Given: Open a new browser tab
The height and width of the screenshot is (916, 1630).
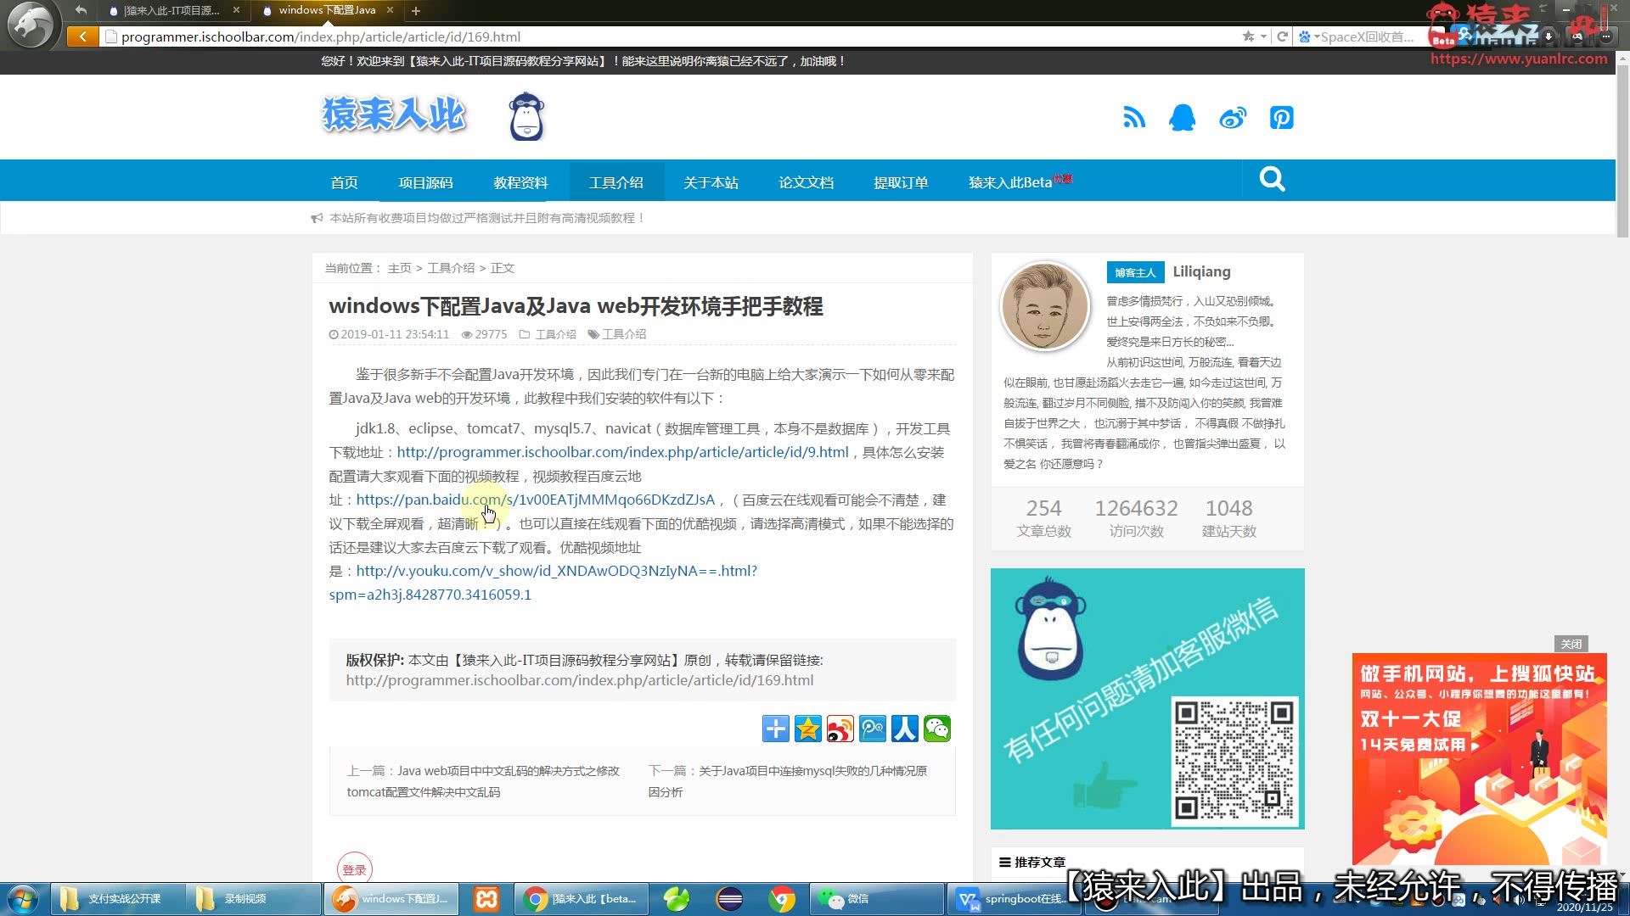Looking at the screenshot, I should pos(416,11).
